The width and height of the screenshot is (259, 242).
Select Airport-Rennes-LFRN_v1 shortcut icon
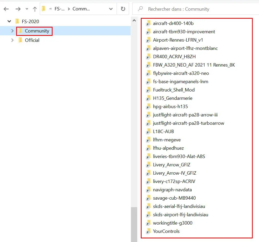[x=148, y=40]
